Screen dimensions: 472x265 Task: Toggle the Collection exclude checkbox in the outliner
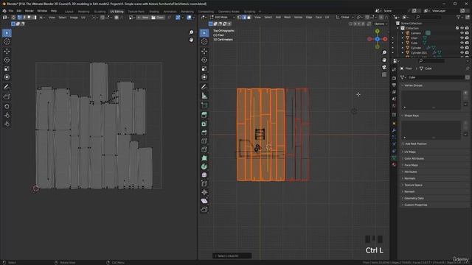point(457,28)
